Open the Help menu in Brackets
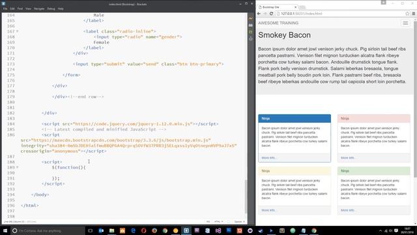The height and width of the screenshot is (235, 417). pyautogui.click(x=61, y=8)
